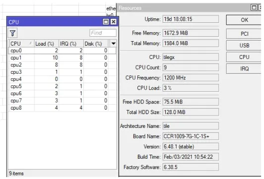Select the cpu1 row

62,58
